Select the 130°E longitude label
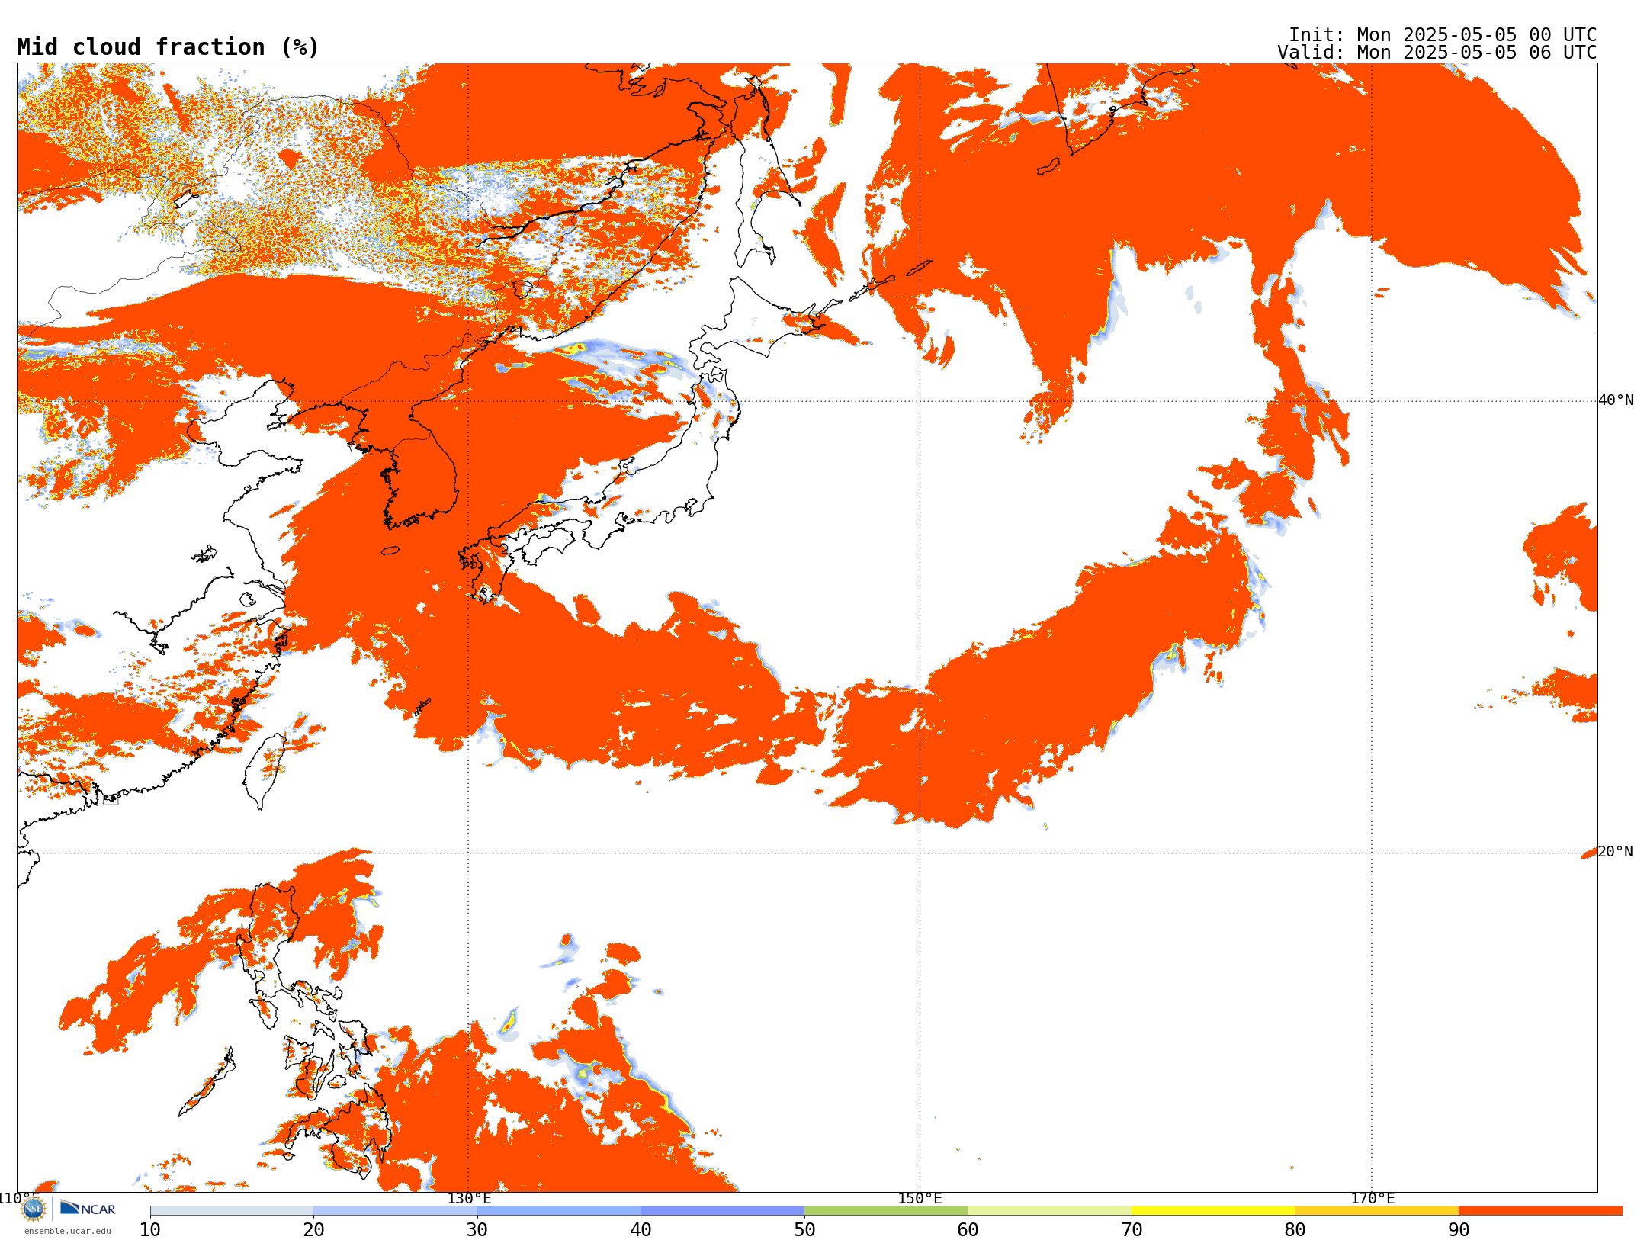The image size is (1647, 1240). pos(469,1198)
